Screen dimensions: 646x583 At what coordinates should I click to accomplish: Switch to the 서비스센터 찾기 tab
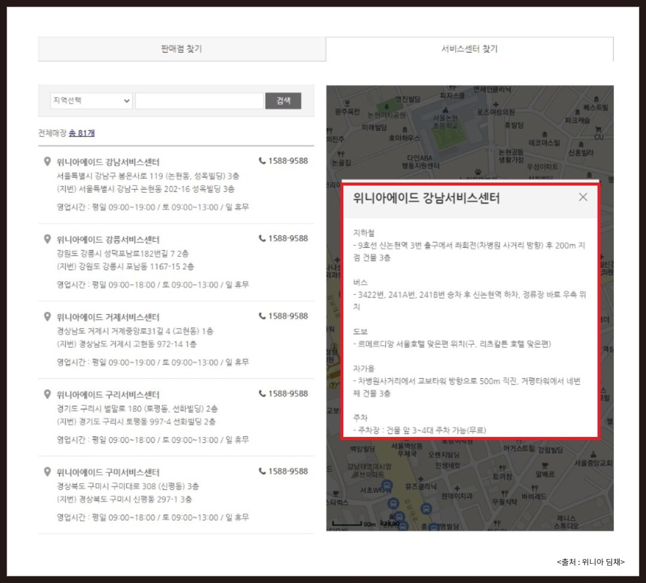click(x=470, y=49)
